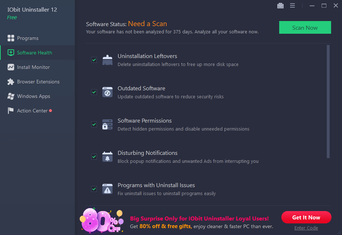The image size is (342, 235).
Task: Uncheck the Uninstallation Leftovers checkbox
Action: 94,60
